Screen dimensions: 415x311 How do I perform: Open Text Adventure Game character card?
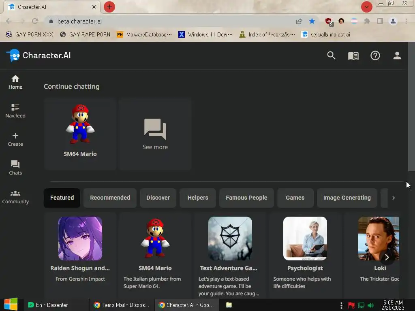(230, 255)
